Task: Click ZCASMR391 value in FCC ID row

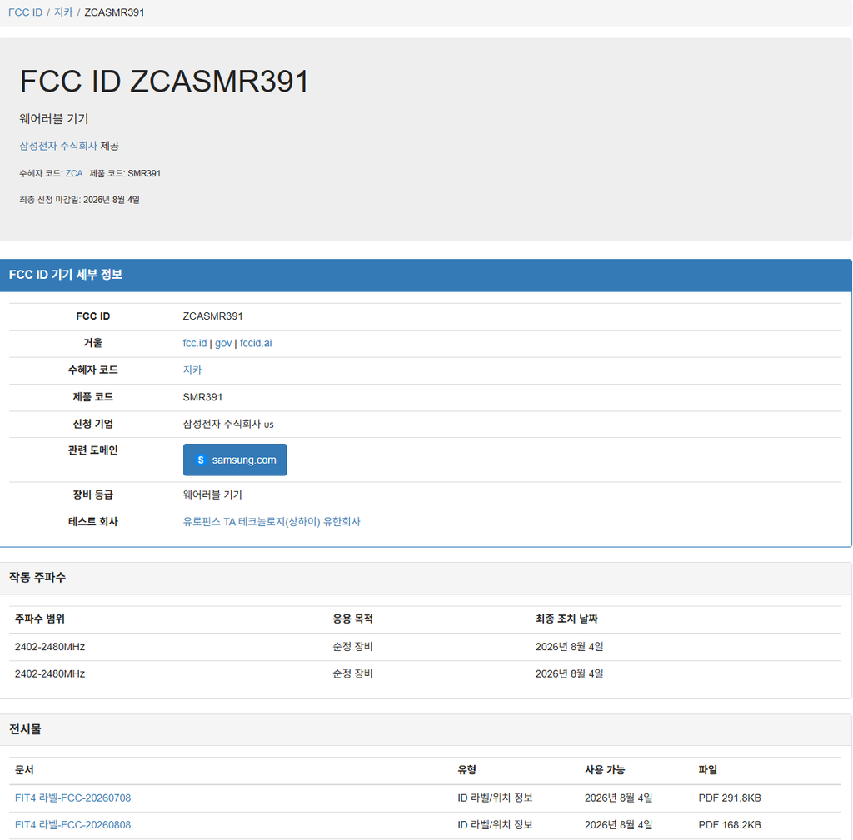Action: [x=212, y=316]
